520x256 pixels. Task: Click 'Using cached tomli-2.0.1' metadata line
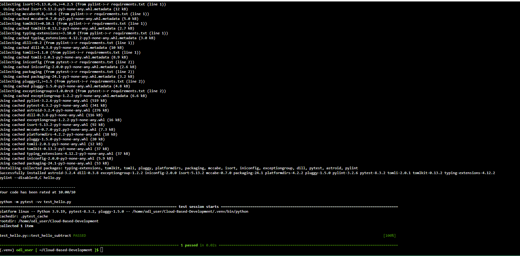coord(66,57)
